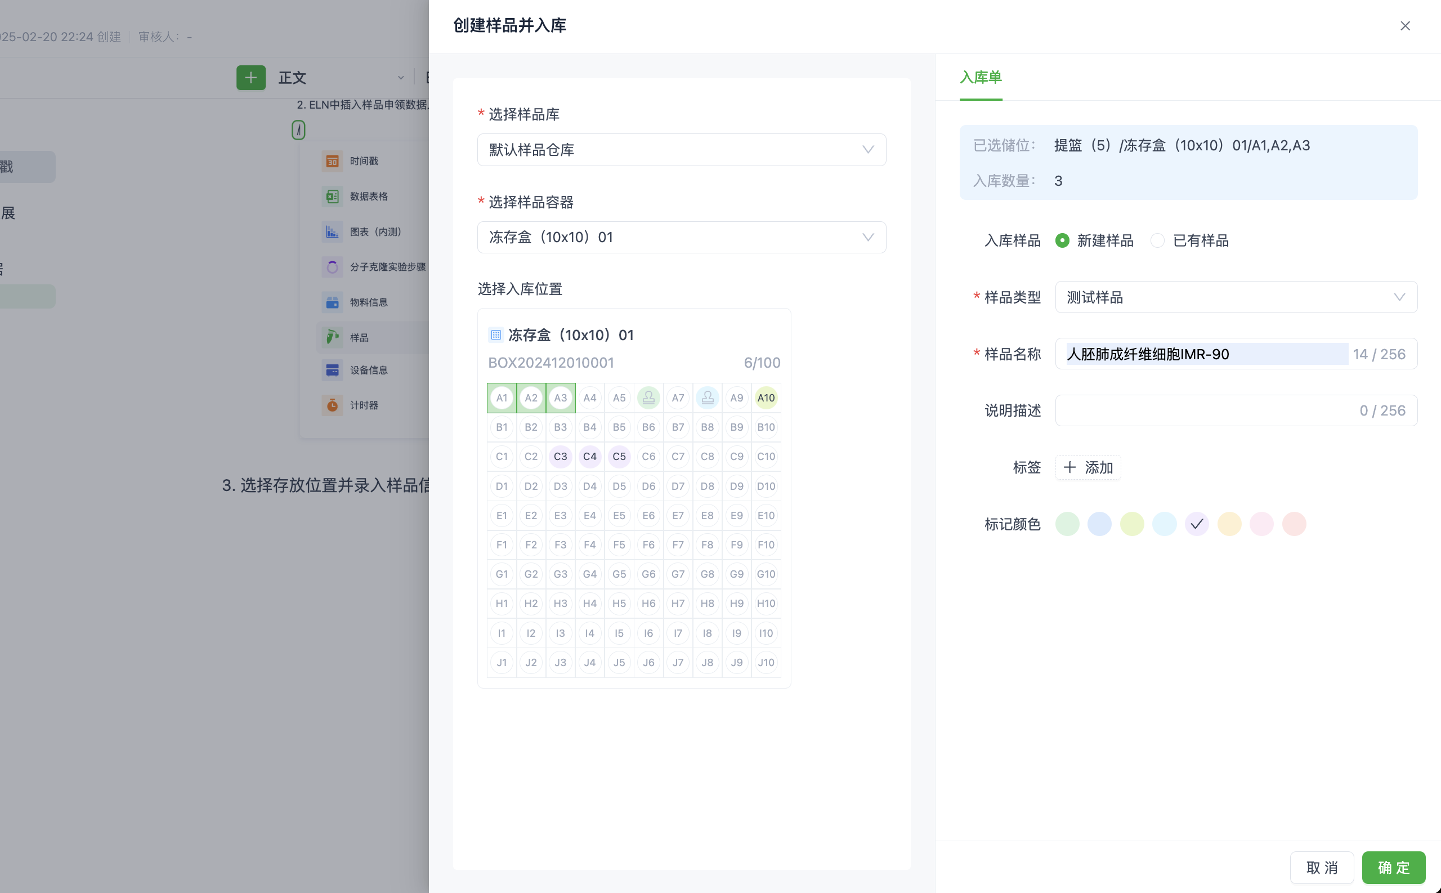Viewport: 1441px width, 893px height.
Task: Click the 说明描述 description input field
Action: click(1204, 411)
